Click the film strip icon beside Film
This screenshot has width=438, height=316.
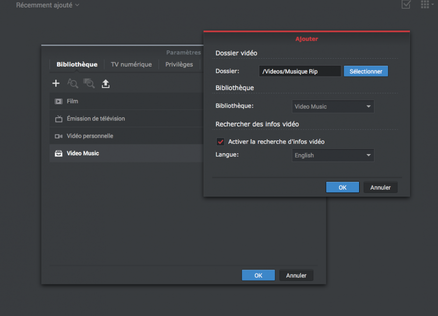pos(58,101)
